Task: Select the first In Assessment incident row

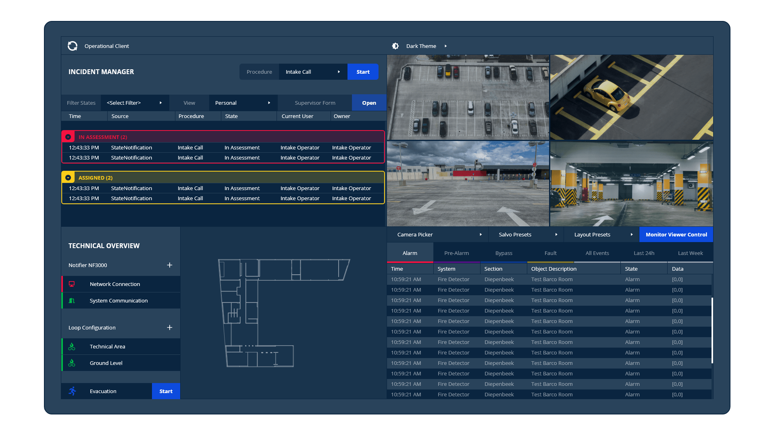Action: tap(223, 147)
